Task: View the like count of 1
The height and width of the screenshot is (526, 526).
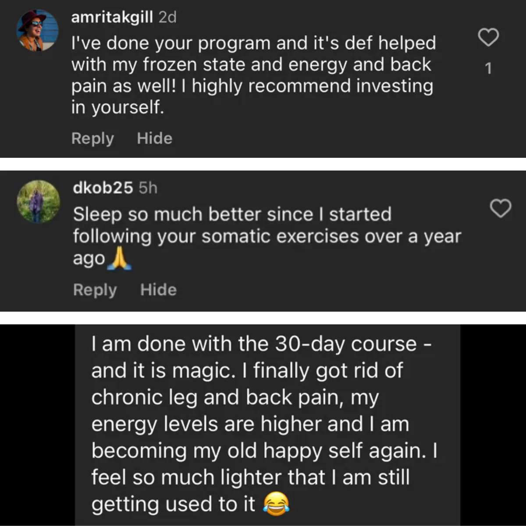Action: [x=488, y=68]
